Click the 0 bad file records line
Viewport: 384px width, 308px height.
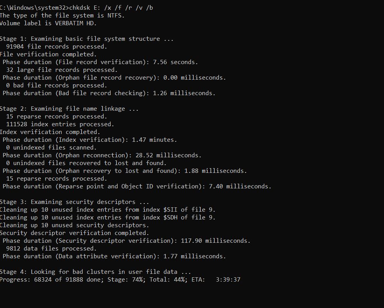click(x=56, y=85)
